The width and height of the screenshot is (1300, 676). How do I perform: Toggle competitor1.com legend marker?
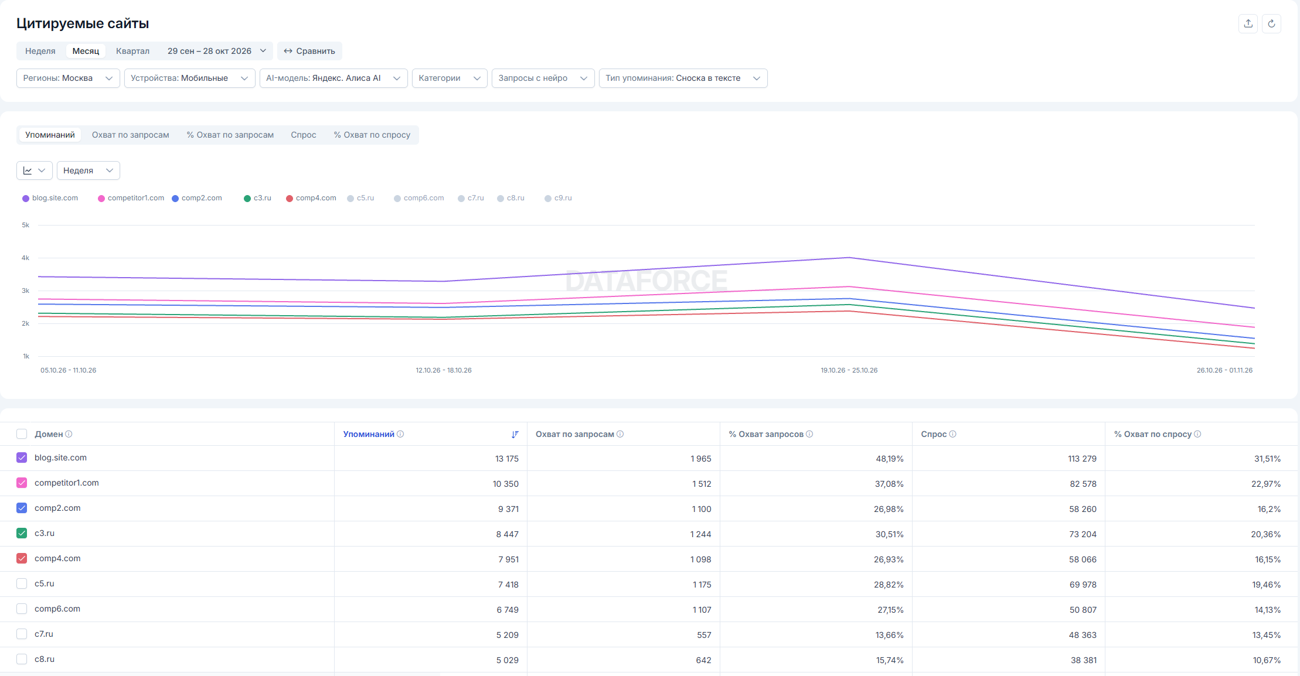pyautogui.click(x=101, y=199)
